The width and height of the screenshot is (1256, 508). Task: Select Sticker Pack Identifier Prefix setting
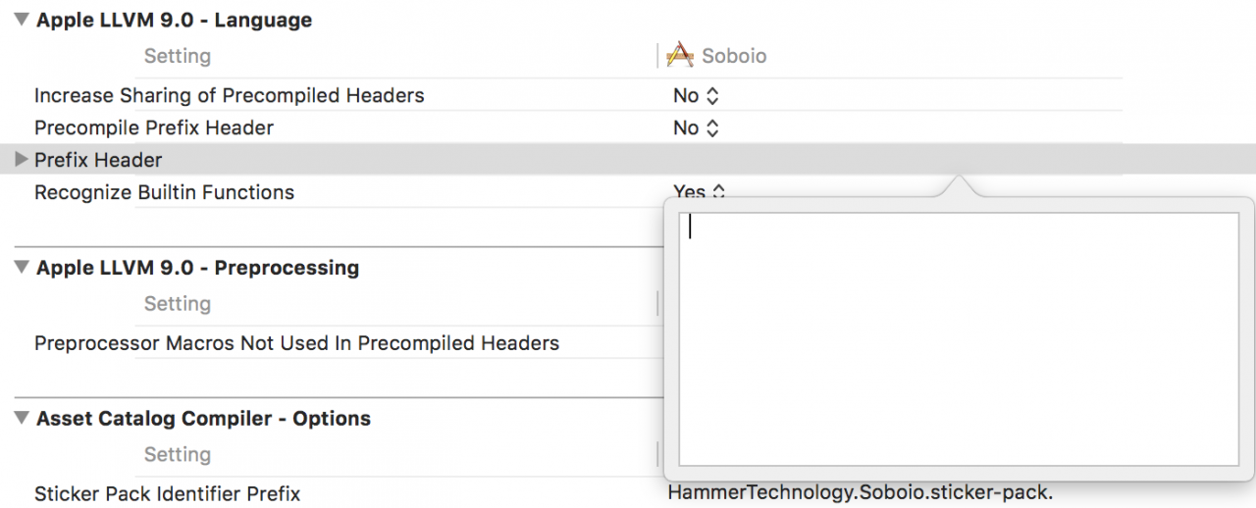click(167, 493)
